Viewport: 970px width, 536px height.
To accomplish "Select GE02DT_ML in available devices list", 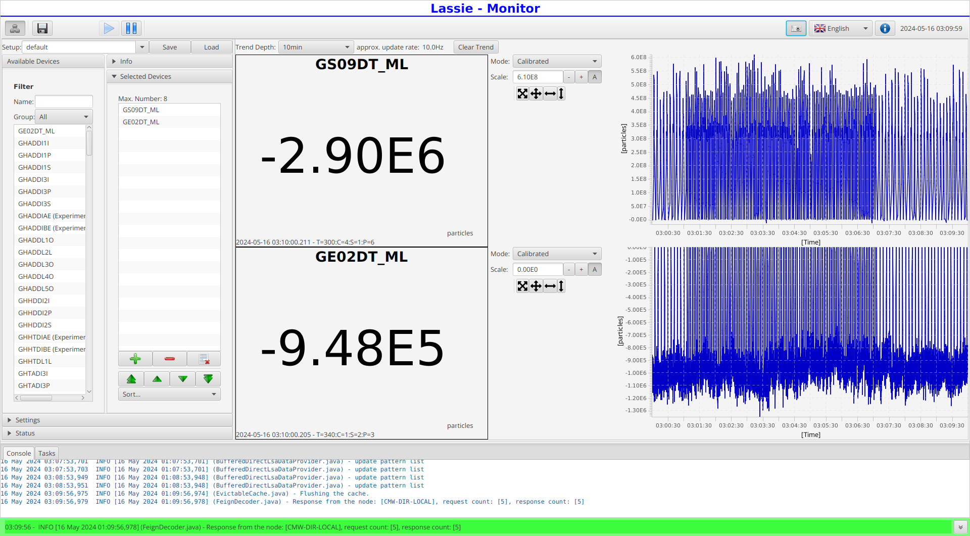I will [50, 131].
